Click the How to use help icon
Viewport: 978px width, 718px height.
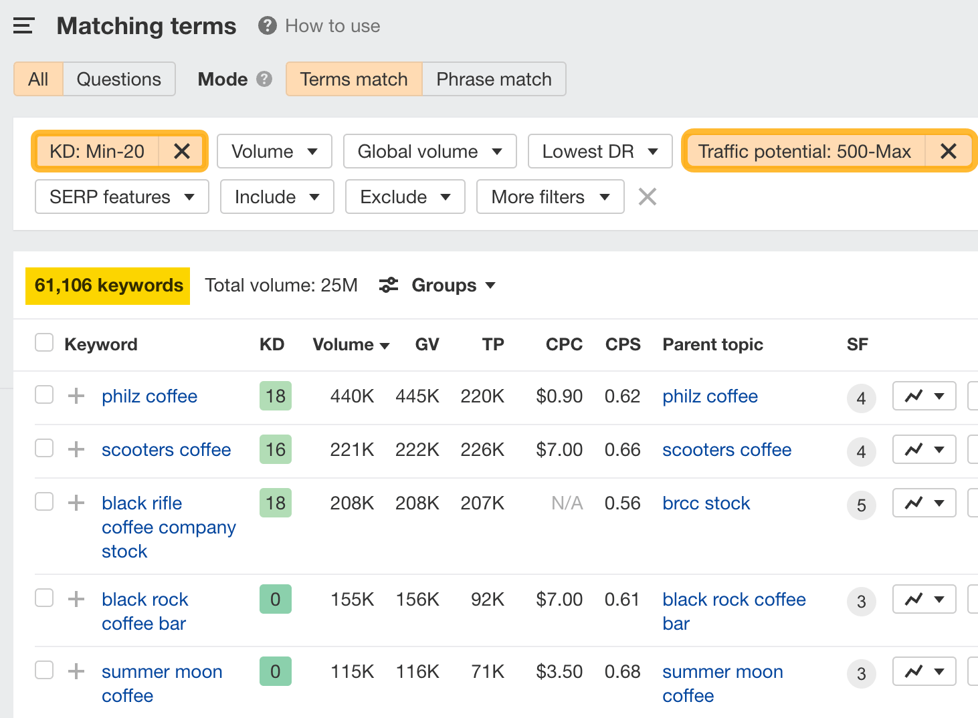pyautogui.click(x=266, y=25)
